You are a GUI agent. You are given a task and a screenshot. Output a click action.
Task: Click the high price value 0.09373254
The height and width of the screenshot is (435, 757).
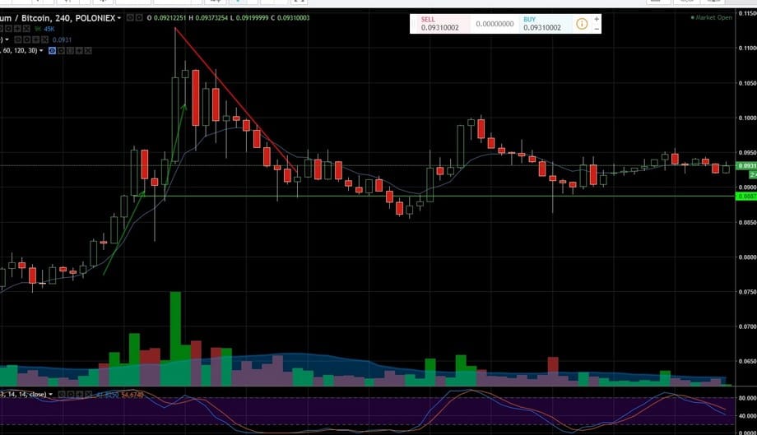click(211, 18)
